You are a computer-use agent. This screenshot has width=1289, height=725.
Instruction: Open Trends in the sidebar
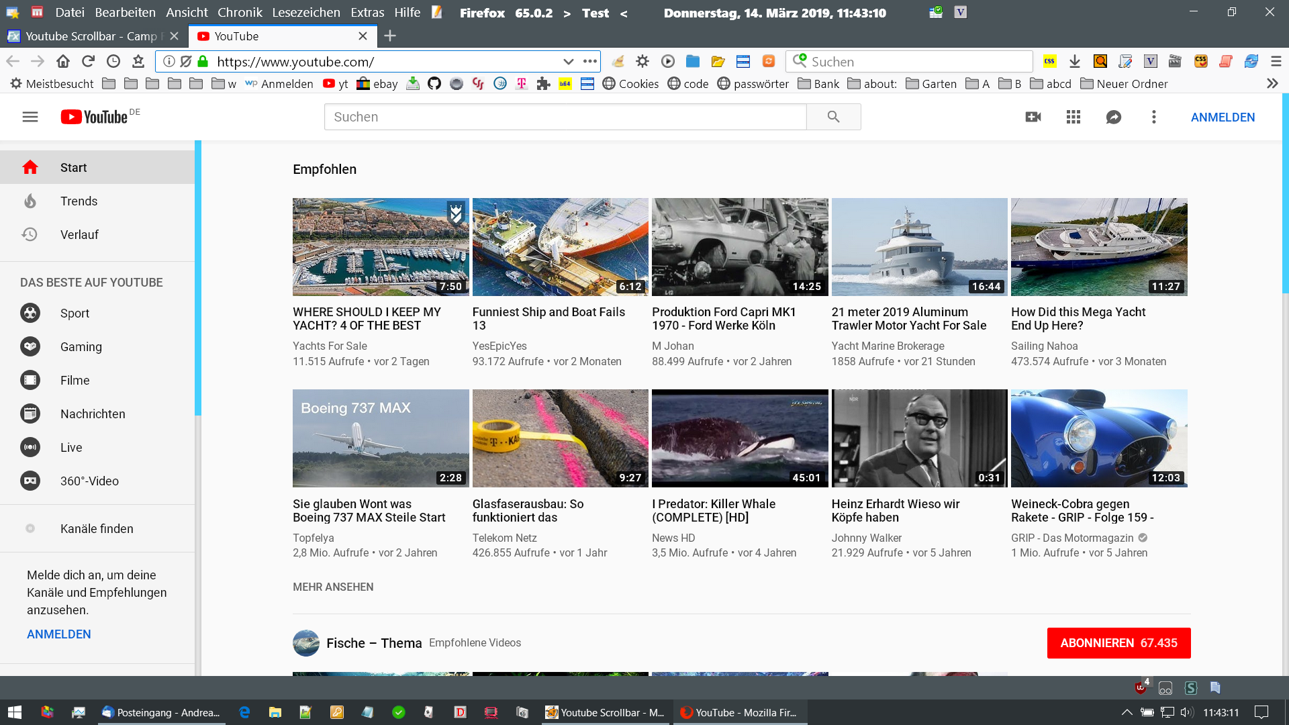tap(79, 201)
